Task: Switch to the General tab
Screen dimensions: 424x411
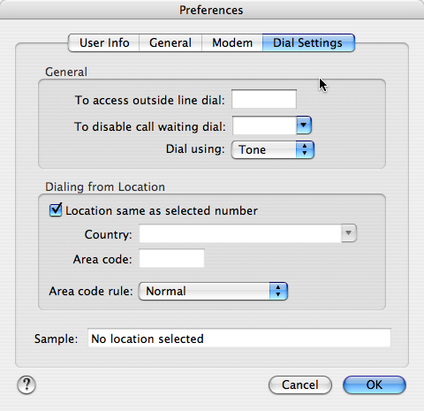Action: pyautogui.click(x=170, y=42)
